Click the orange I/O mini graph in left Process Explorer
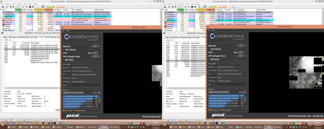This screenshot has width=324, height=129. coord(60,7)
